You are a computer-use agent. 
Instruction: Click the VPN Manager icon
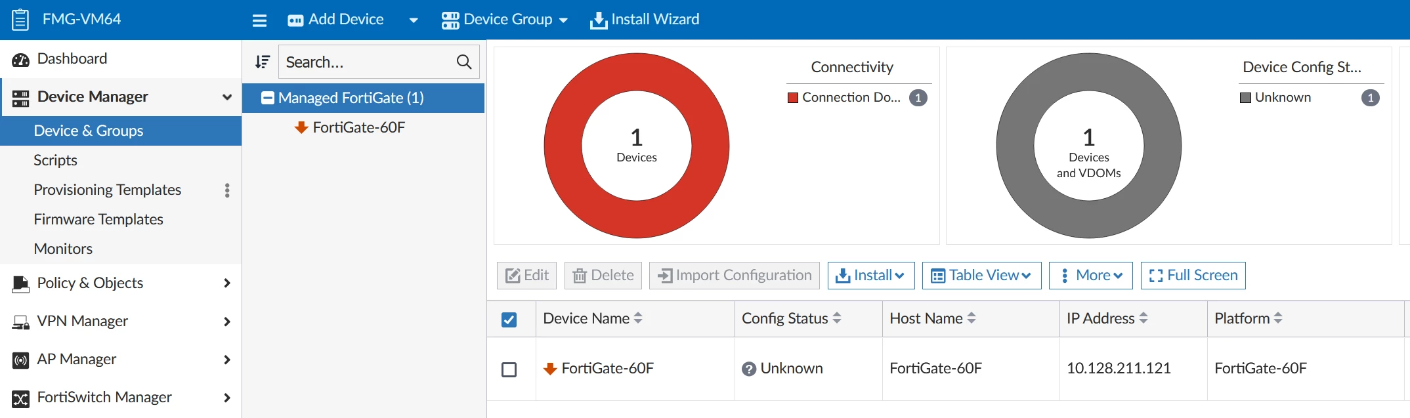pyautogui.click(x=20, y=322)
